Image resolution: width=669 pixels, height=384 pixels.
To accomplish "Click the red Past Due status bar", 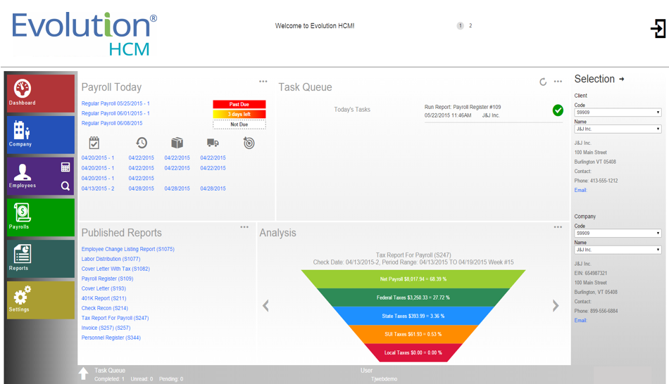I will click(x=239, y=104).
